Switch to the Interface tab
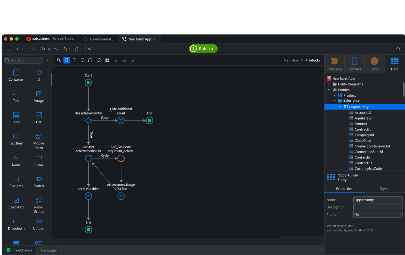Image resolution: width=405 pixels, height=255 pixels. coord(354,64)
